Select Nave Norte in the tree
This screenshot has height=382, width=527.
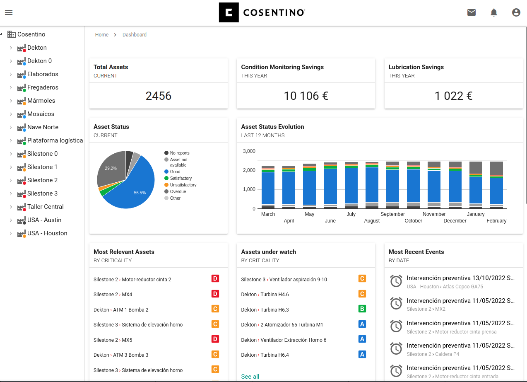43,127
